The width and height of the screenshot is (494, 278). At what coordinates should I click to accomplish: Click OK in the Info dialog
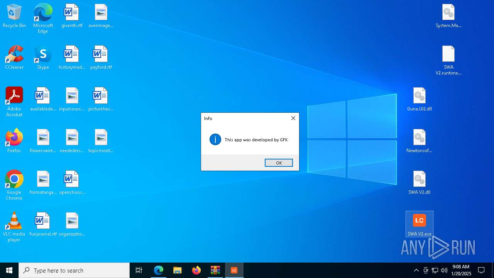(279, 163)
